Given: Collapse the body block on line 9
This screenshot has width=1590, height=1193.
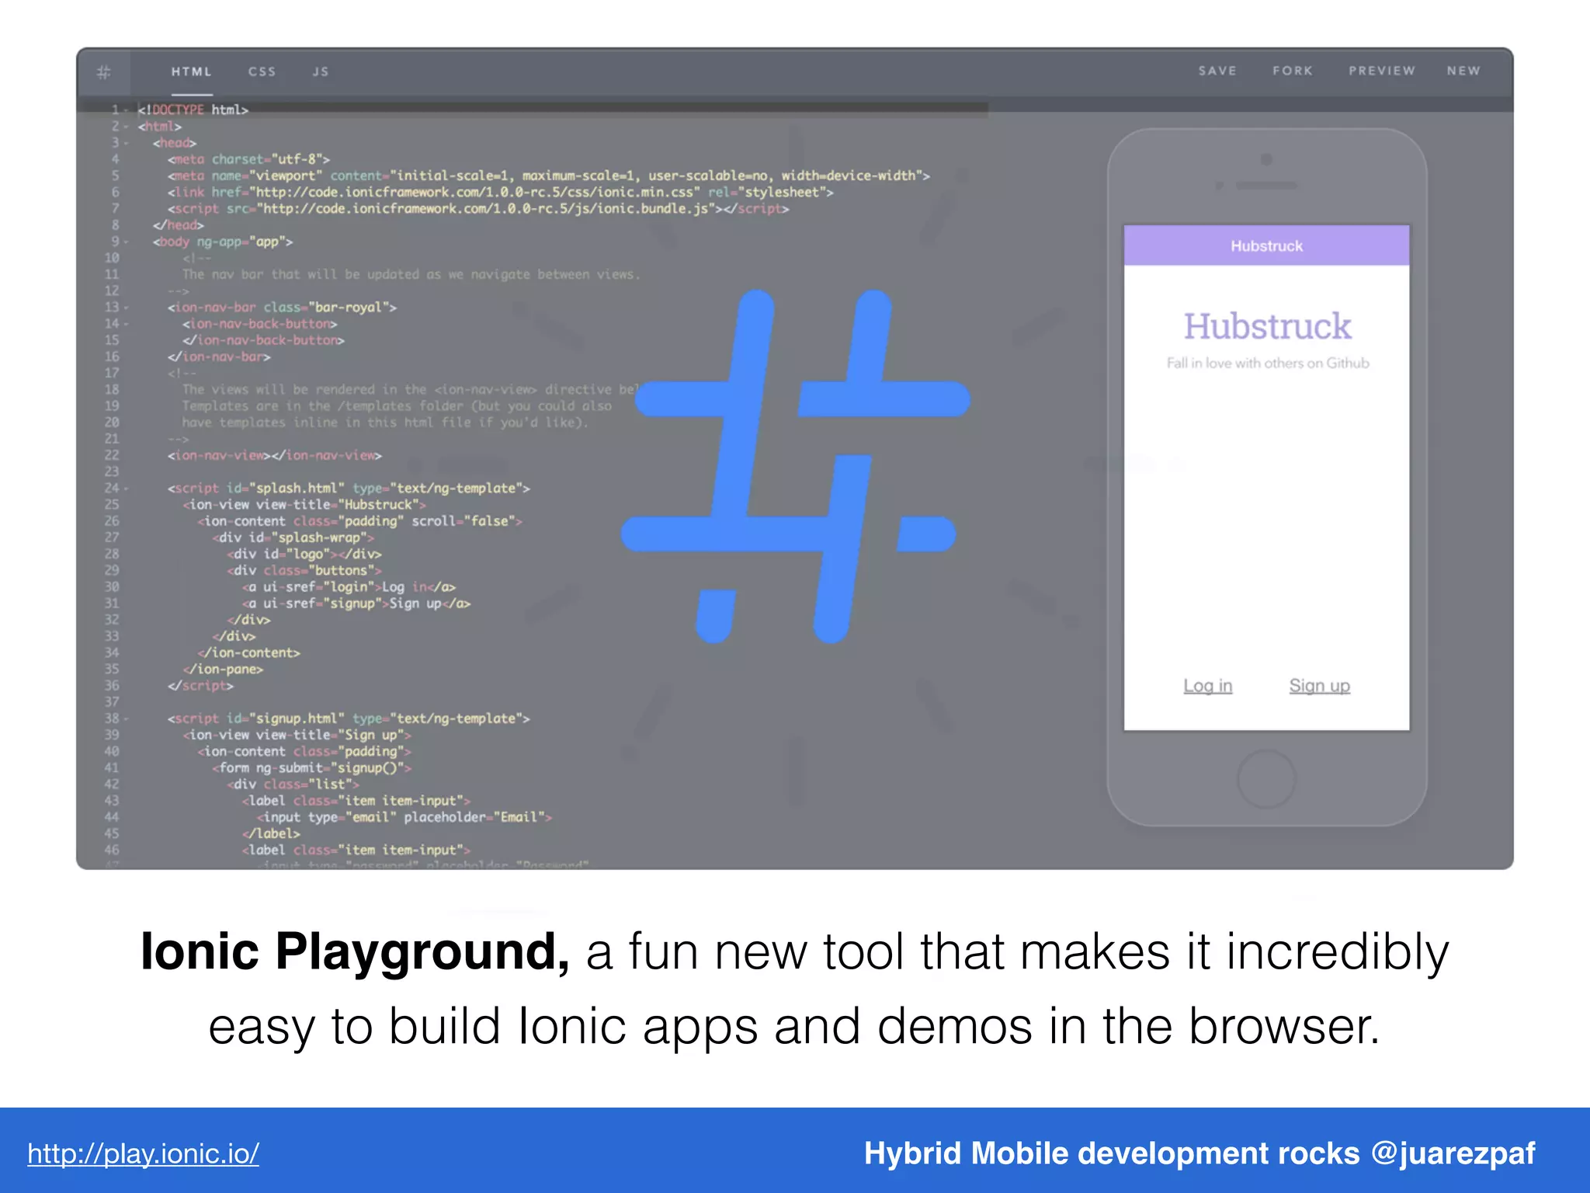Looking at the screenshot, I should click(127, 242).
